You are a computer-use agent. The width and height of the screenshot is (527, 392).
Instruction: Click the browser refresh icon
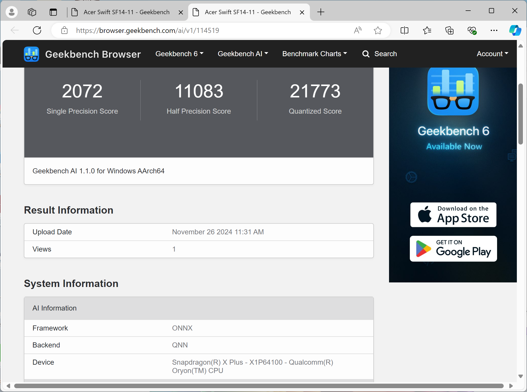[x=37, y=30]
